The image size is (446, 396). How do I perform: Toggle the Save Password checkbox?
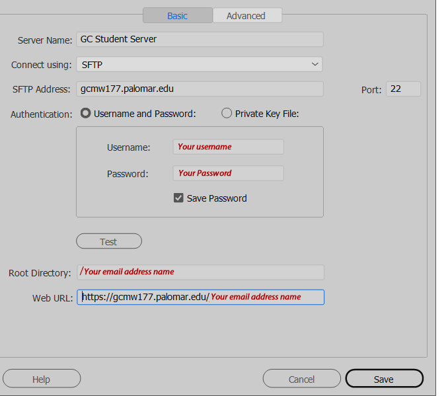[x=178, y=198]
